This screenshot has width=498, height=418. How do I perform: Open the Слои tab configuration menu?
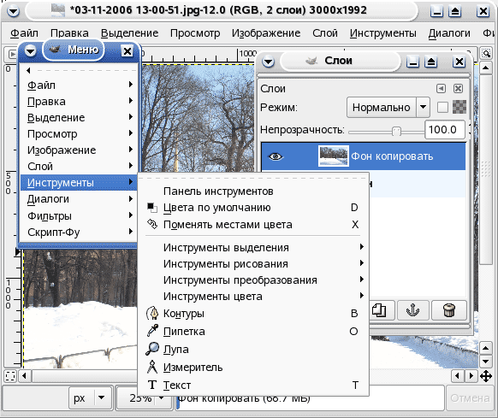[441, 89]
